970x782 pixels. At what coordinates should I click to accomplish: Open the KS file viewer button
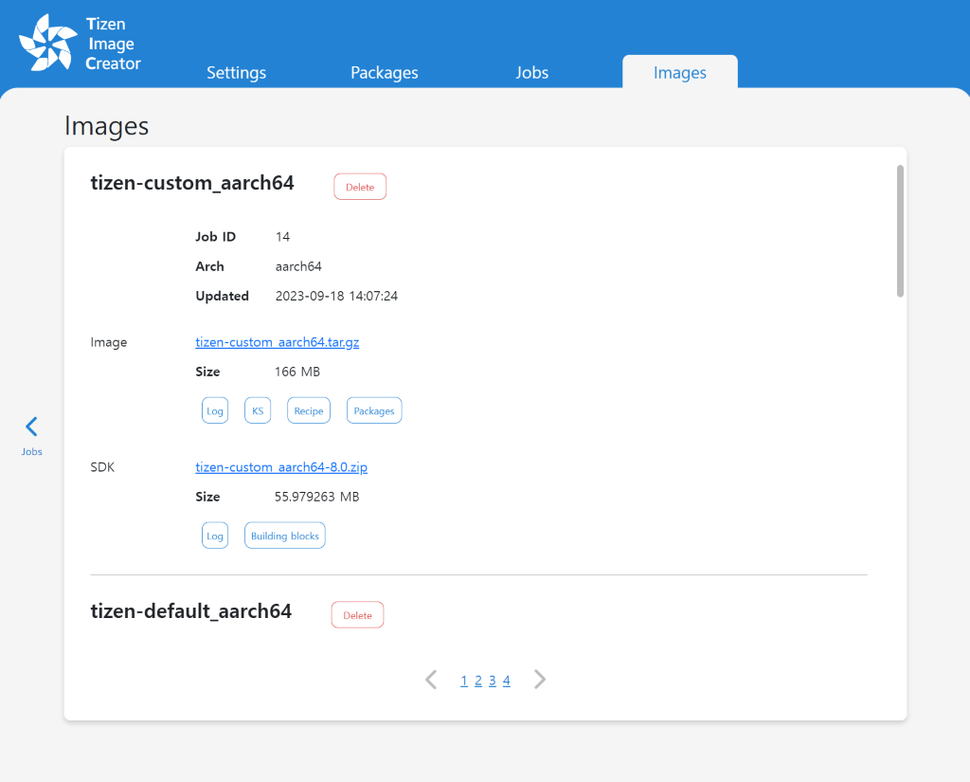[x=257, y=409]
